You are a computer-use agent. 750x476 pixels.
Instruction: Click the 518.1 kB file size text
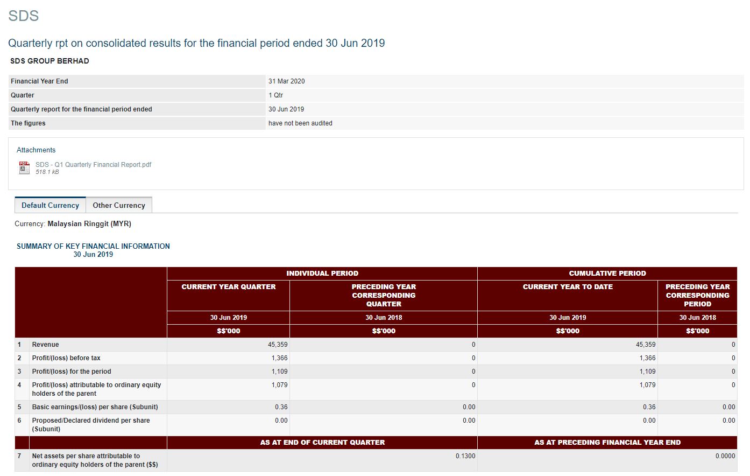[x=47, y=172]
